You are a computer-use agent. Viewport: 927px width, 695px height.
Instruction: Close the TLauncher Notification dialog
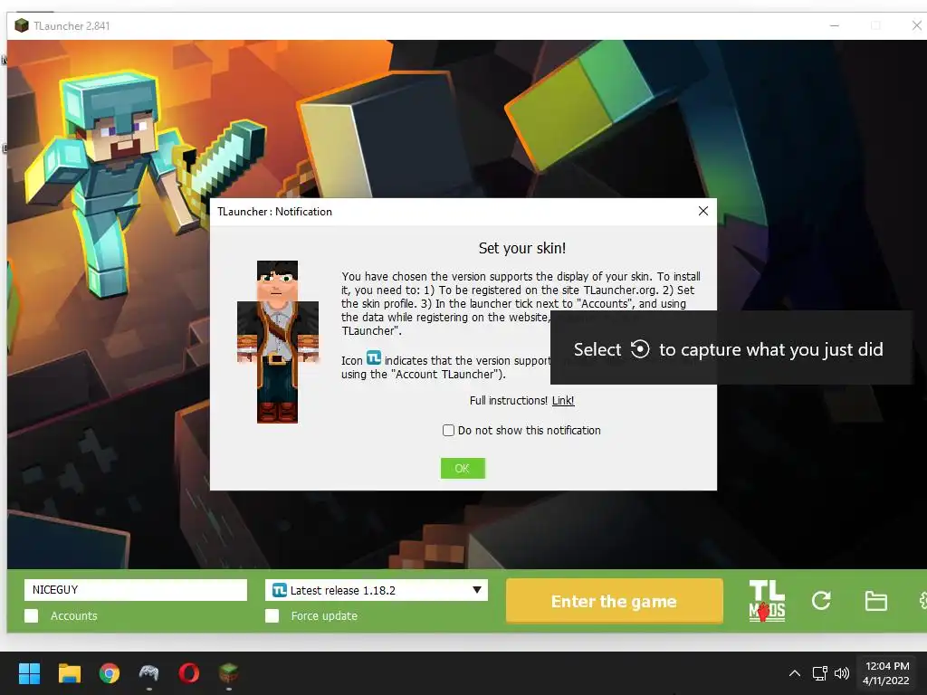(x=702, y=211)
